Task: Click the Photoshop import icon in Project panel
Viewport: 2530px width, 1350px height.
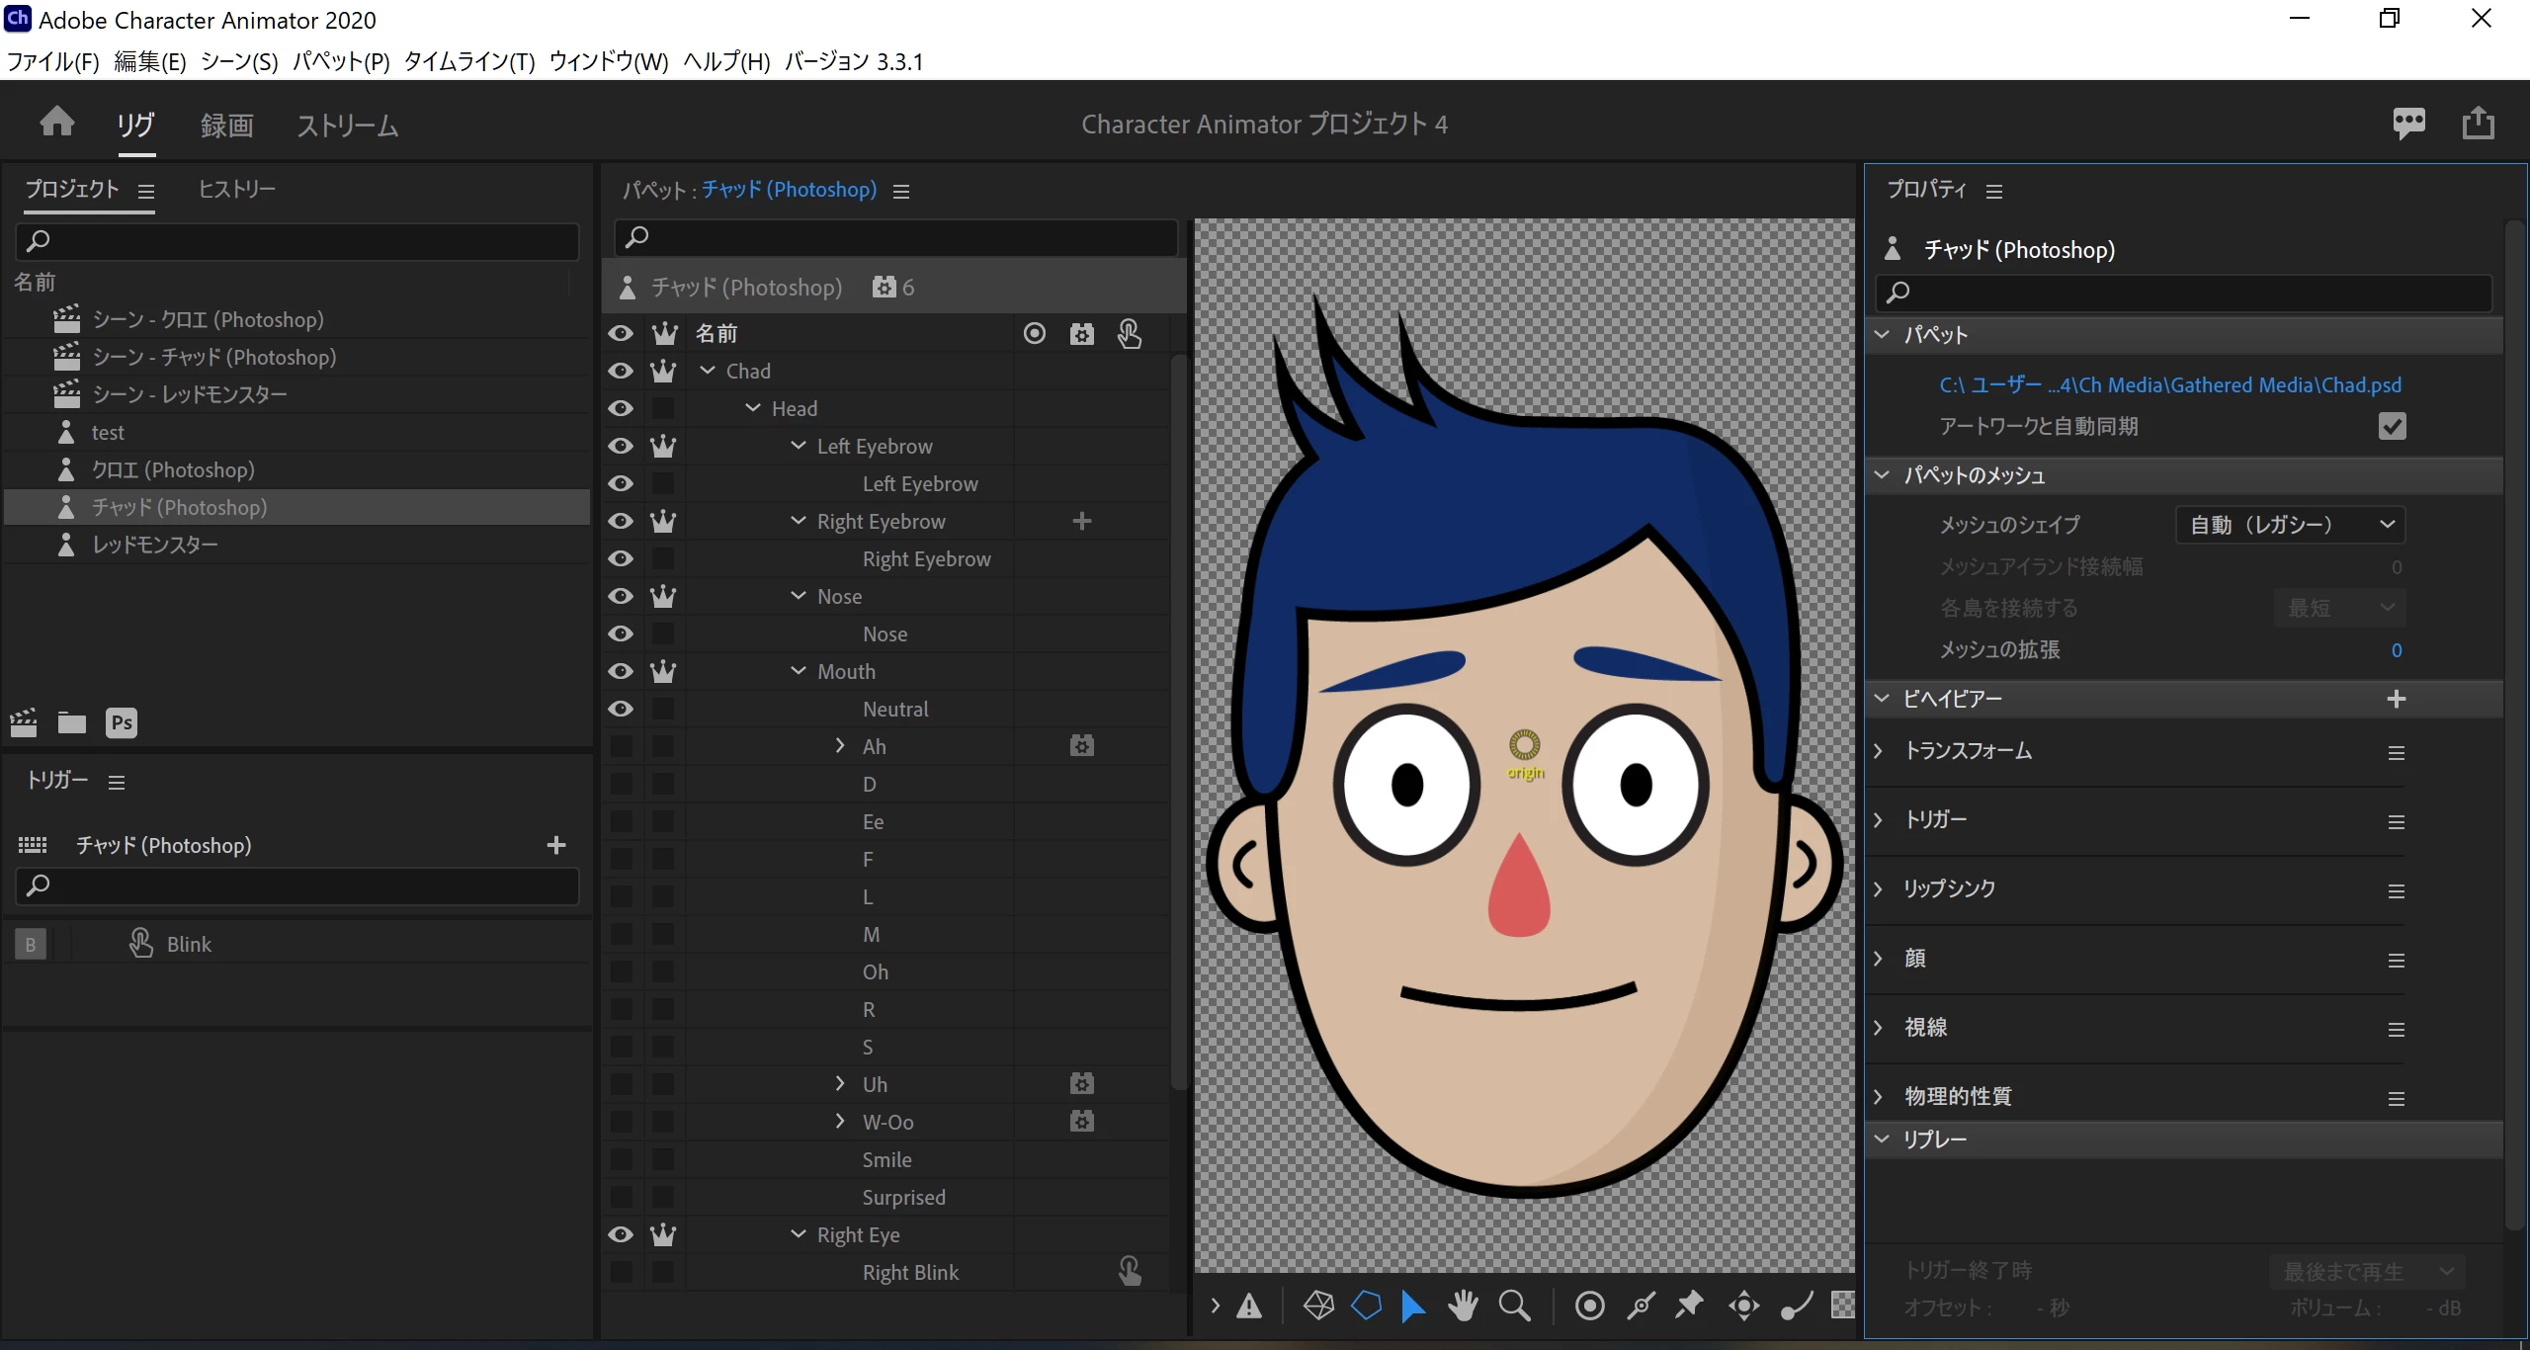Action: (x=121, y=722)
